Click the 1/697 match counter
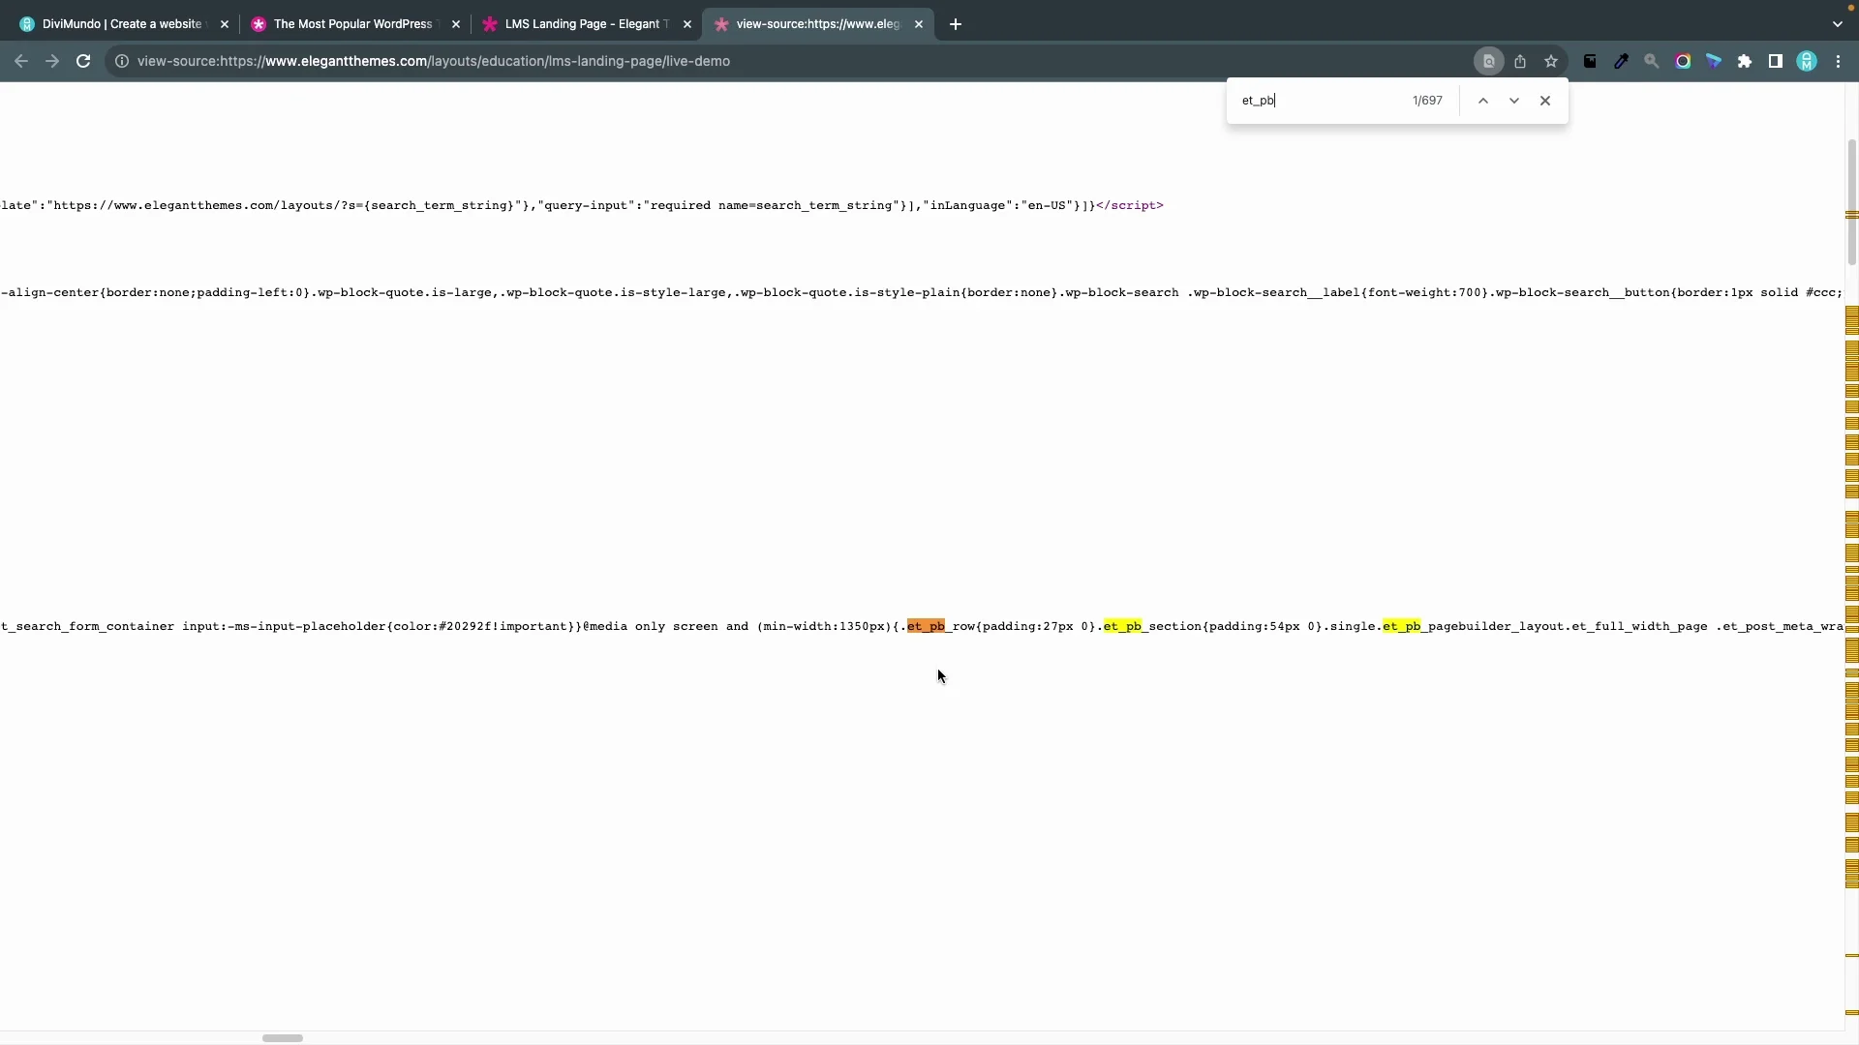The width and height of the screenshot is (1859, 1045). point(1427,101)
